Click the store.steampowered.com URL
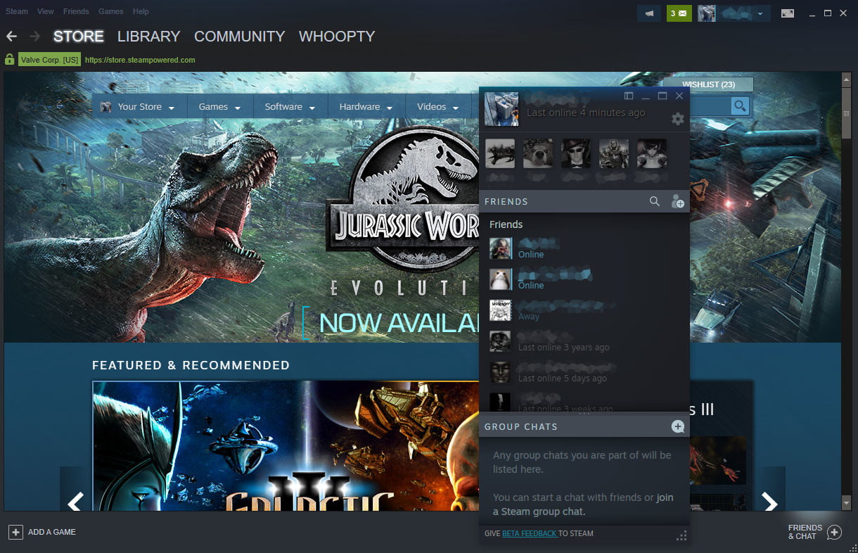The width and height of the screenshot is (858, 553). (140, 60)
